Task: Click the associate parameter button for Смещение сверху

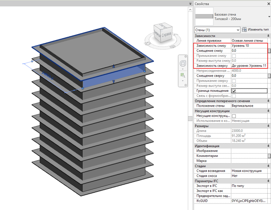Action: 269,76
